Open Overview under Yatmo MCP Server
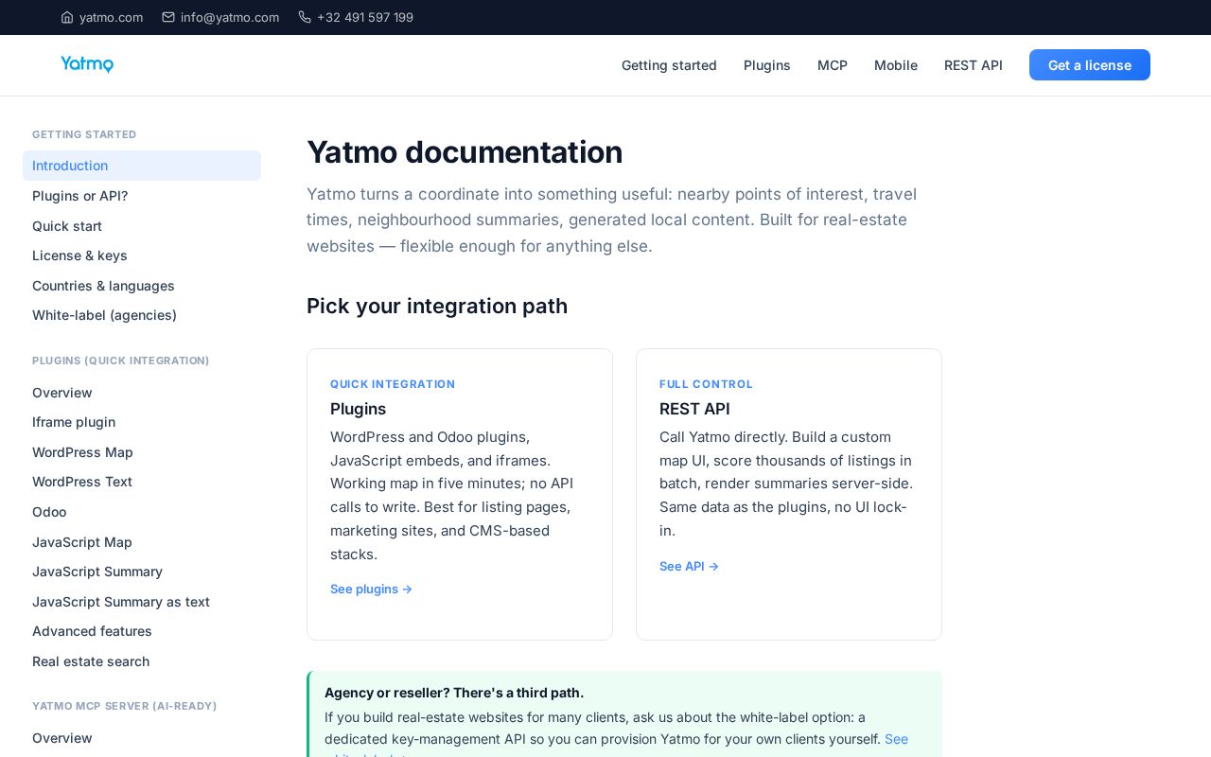The image size is (1211, 757). pos(142,738)
